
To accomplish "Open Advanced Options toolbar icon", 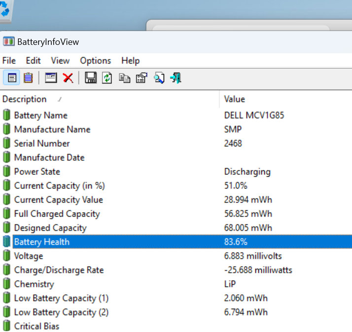I will pos(141,78).
